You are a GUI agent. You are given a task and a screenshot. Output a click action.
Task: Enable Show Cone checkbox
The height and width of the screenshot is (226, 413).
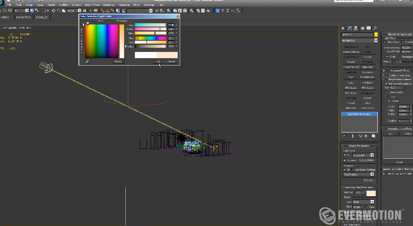tap(385, 42)
